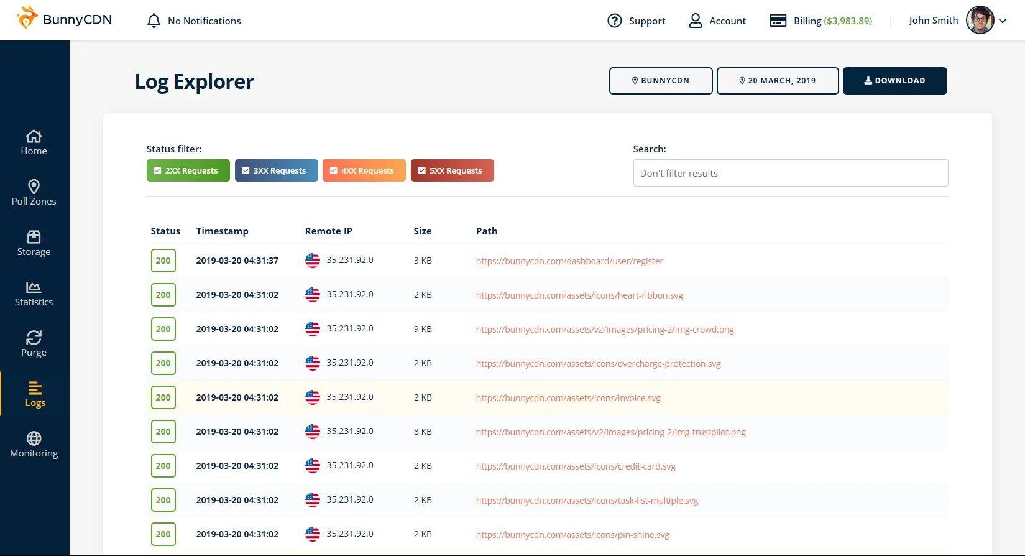This screenshot has height=556, width=1025.
Task: Open the 20 March, 2019 date picker
Action: 777,81
